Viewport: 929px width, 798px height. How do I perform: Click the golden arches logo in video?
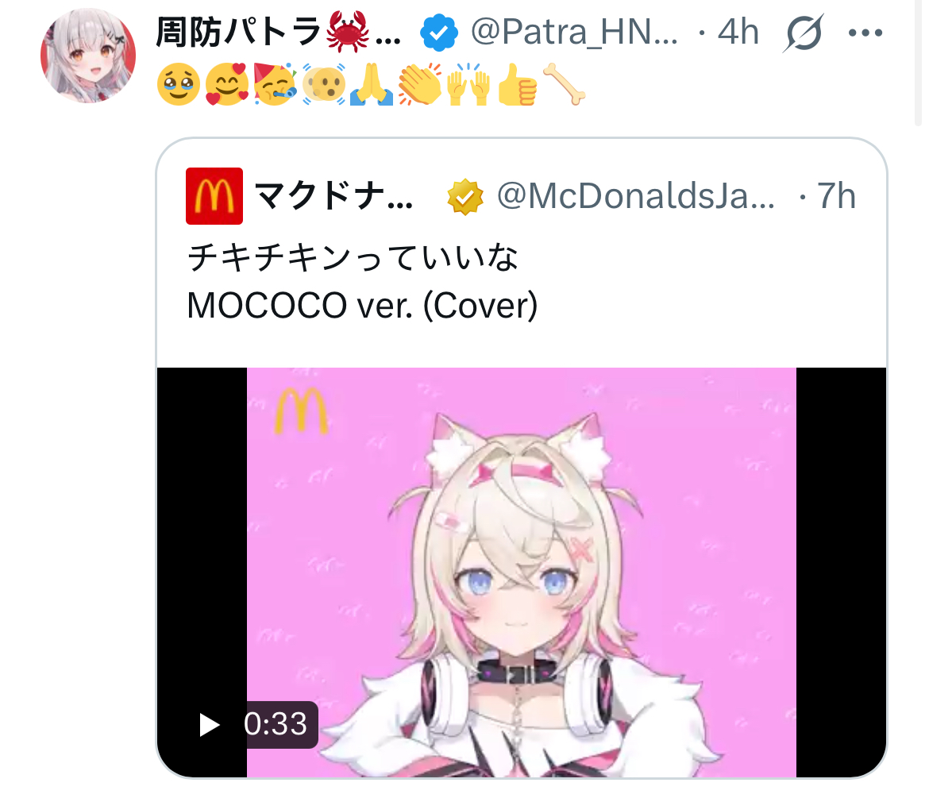[x=301, y=411]
